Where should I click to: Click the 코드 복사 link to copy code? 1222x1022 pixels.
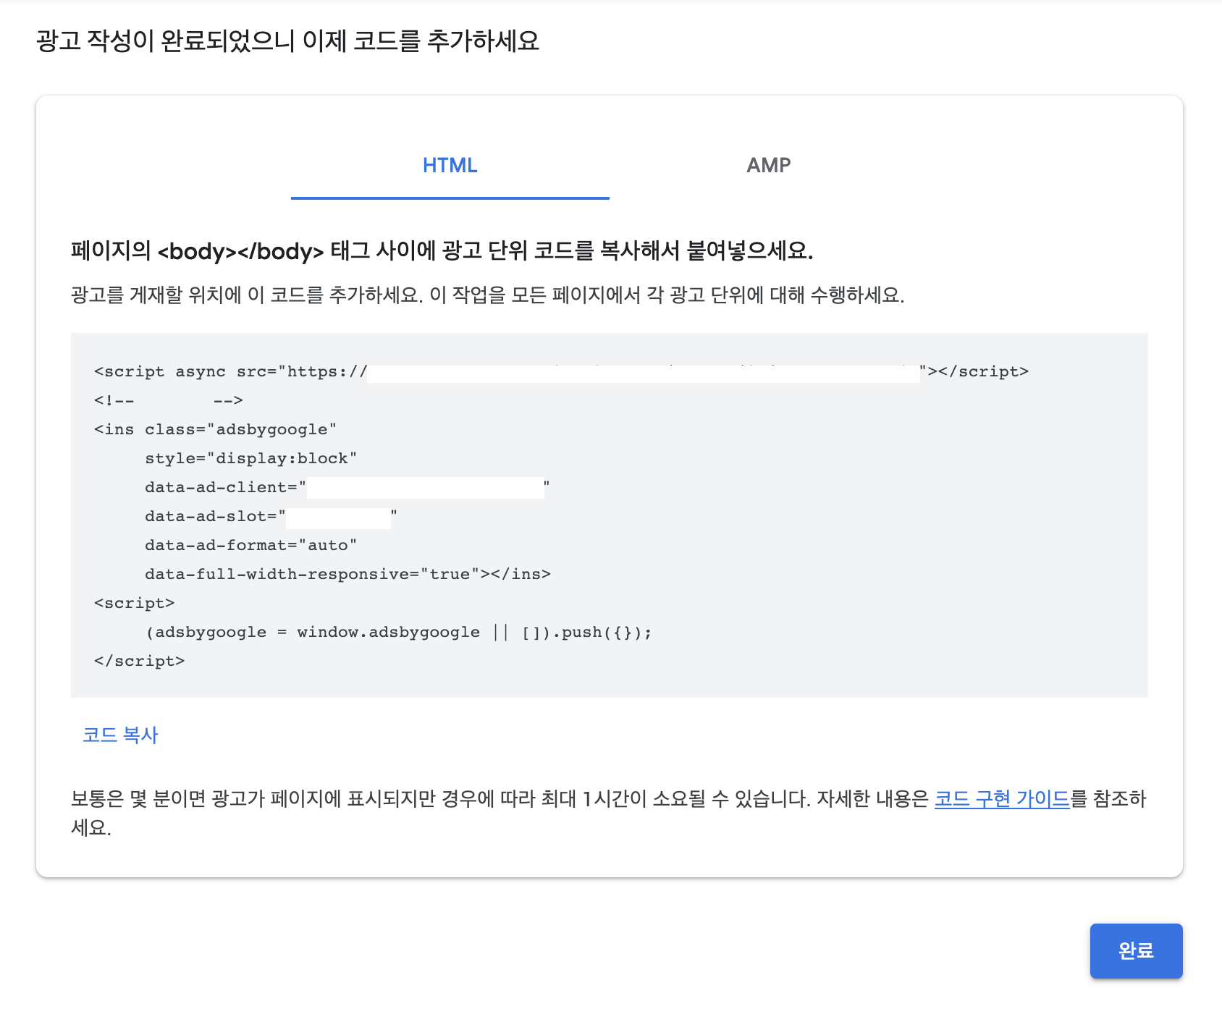coord(121,735)
